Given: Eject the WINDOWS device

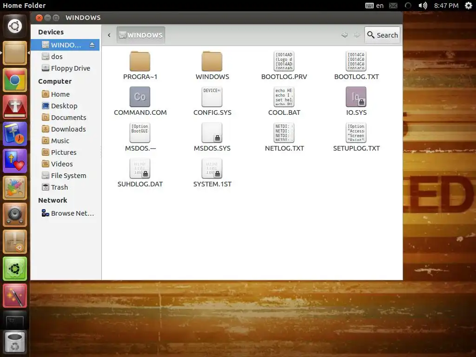Looking at the screenshot, I should pos(92,45).
